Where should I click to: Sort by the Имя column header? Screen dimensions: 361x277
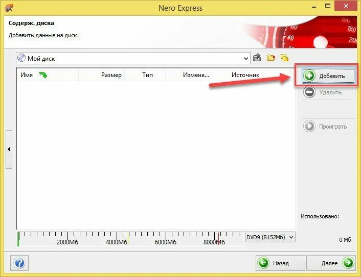(48, 75)
